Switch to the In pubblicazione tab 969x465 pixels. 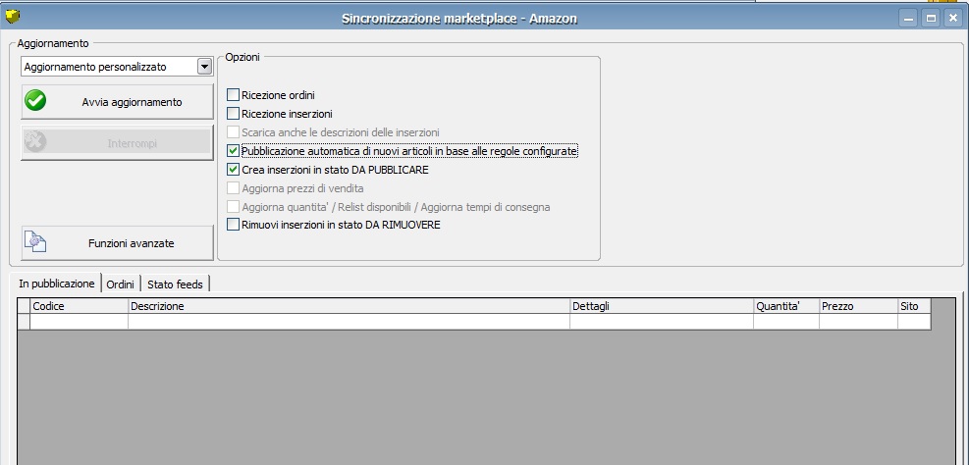[x=56, y=284]
